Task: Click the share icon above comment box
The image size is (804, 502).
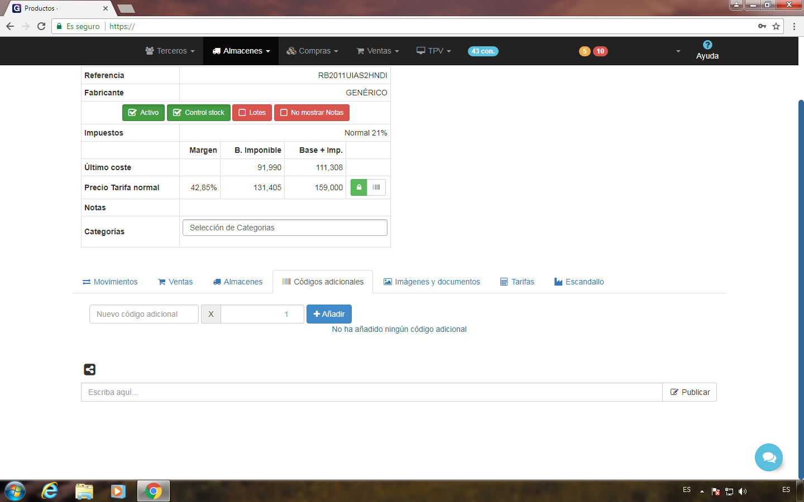Action: [89, 369]
